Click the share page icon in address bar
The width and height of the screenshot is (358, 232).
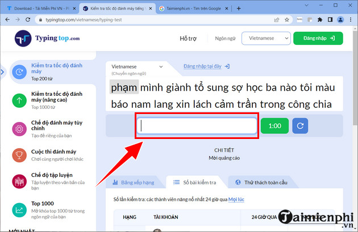277,20
